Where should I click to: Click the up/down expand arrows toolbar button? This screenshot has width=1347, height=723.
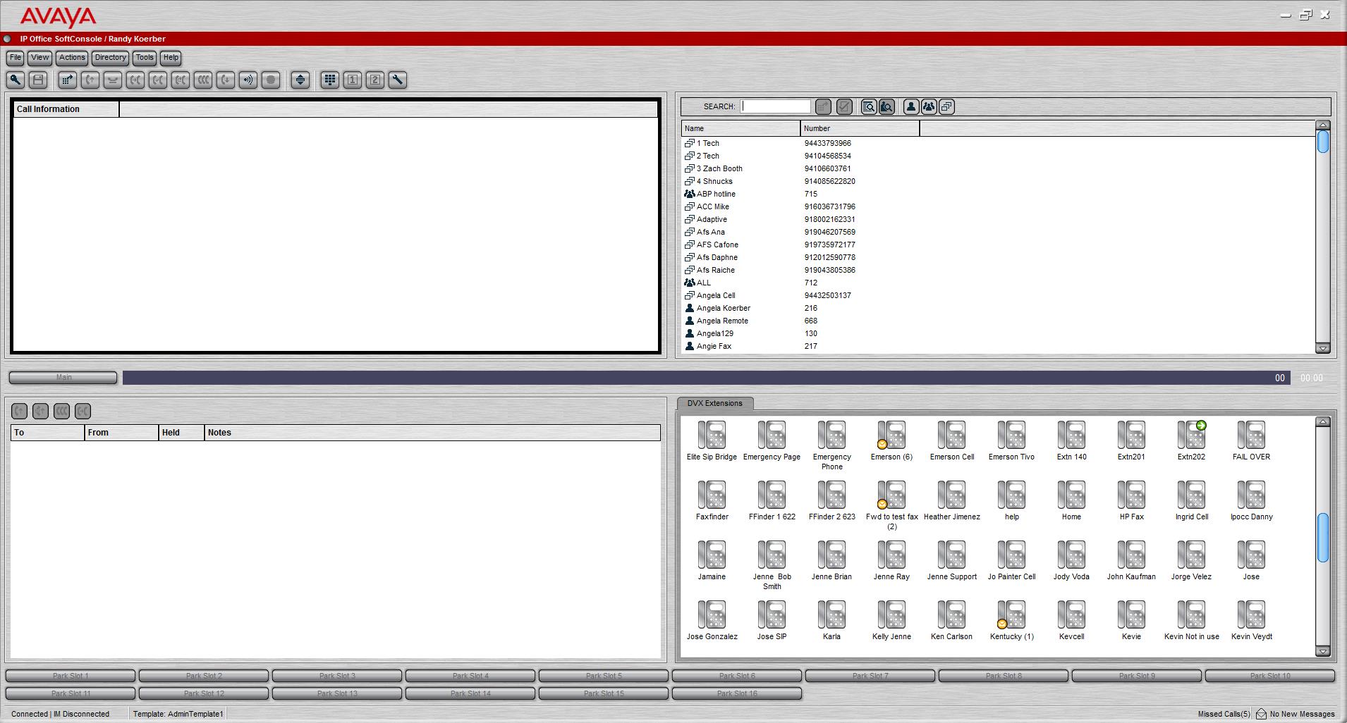tap(300, 80)
